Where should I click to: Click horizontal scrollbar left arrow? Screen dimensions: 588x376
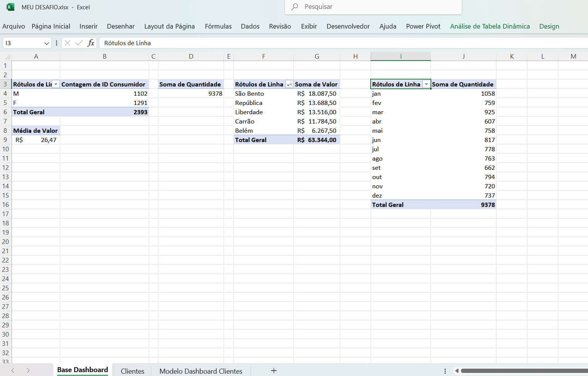coord(457,371)
